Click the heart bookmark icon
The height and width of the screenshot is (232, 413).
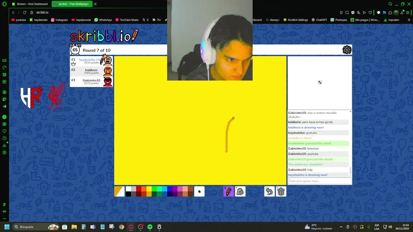pyautogui.click(x=370, y=13)
